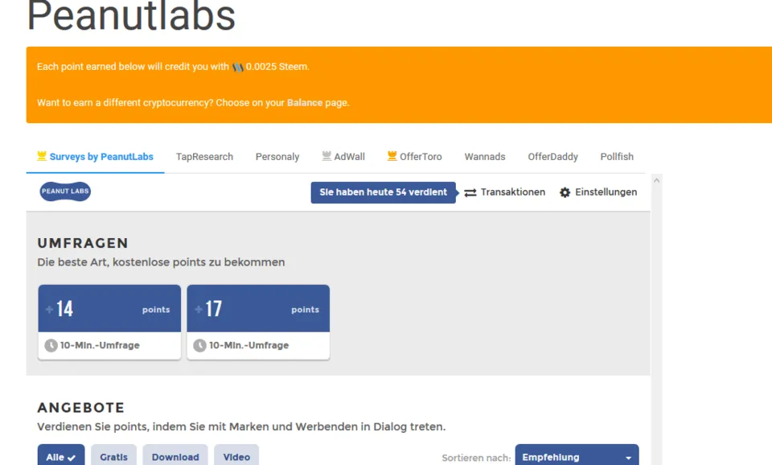Screen dimensions: 772x465
Task: Click the crown icon beside AdWall
Action: [326, 156]
